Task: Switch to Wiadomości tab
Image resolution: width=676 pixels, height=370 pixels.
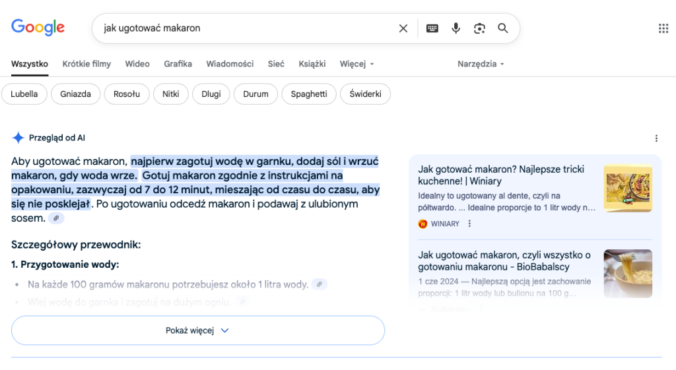Action: [x=230, y=64]
